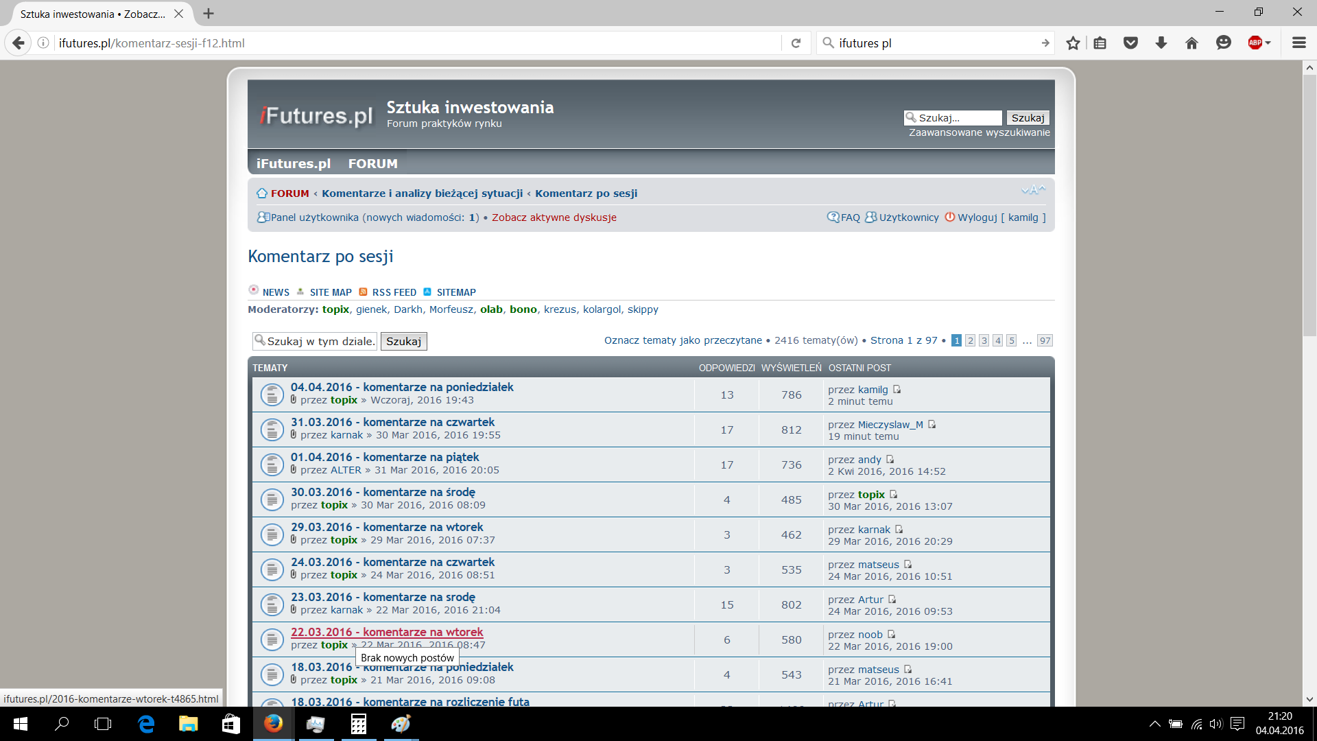The width and height of the screenshot is (1317, 741).
Task: Open the Pocket save icon
Action: click(x=1130, y=43)
